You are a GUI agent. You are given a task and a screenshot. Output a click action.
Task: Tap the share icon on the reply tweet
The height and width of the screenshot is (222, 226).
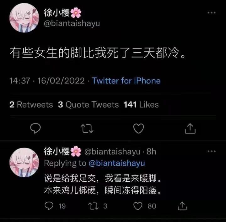182,206
